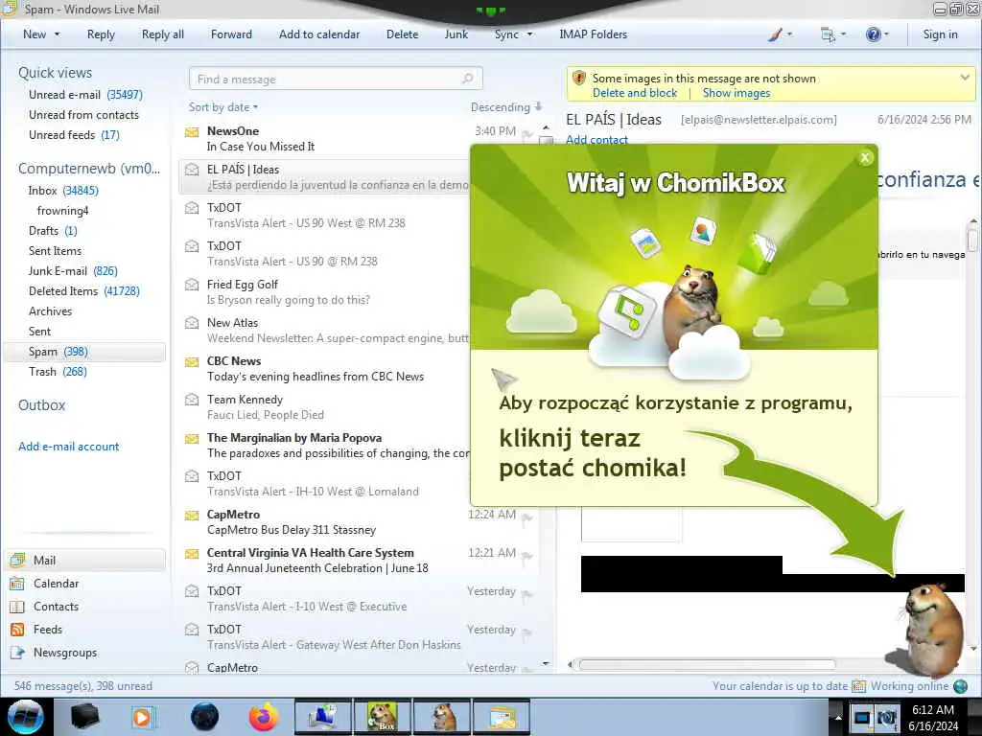Click the message list scroll down arrow

tap(546, 663)
